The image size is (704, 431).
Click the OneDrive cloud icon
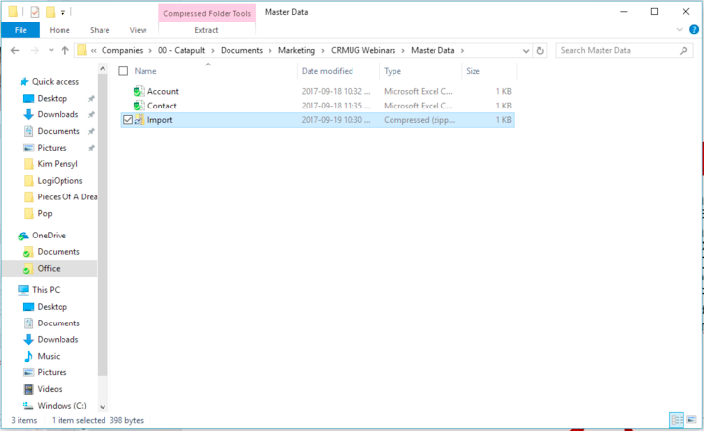point(23,236)
